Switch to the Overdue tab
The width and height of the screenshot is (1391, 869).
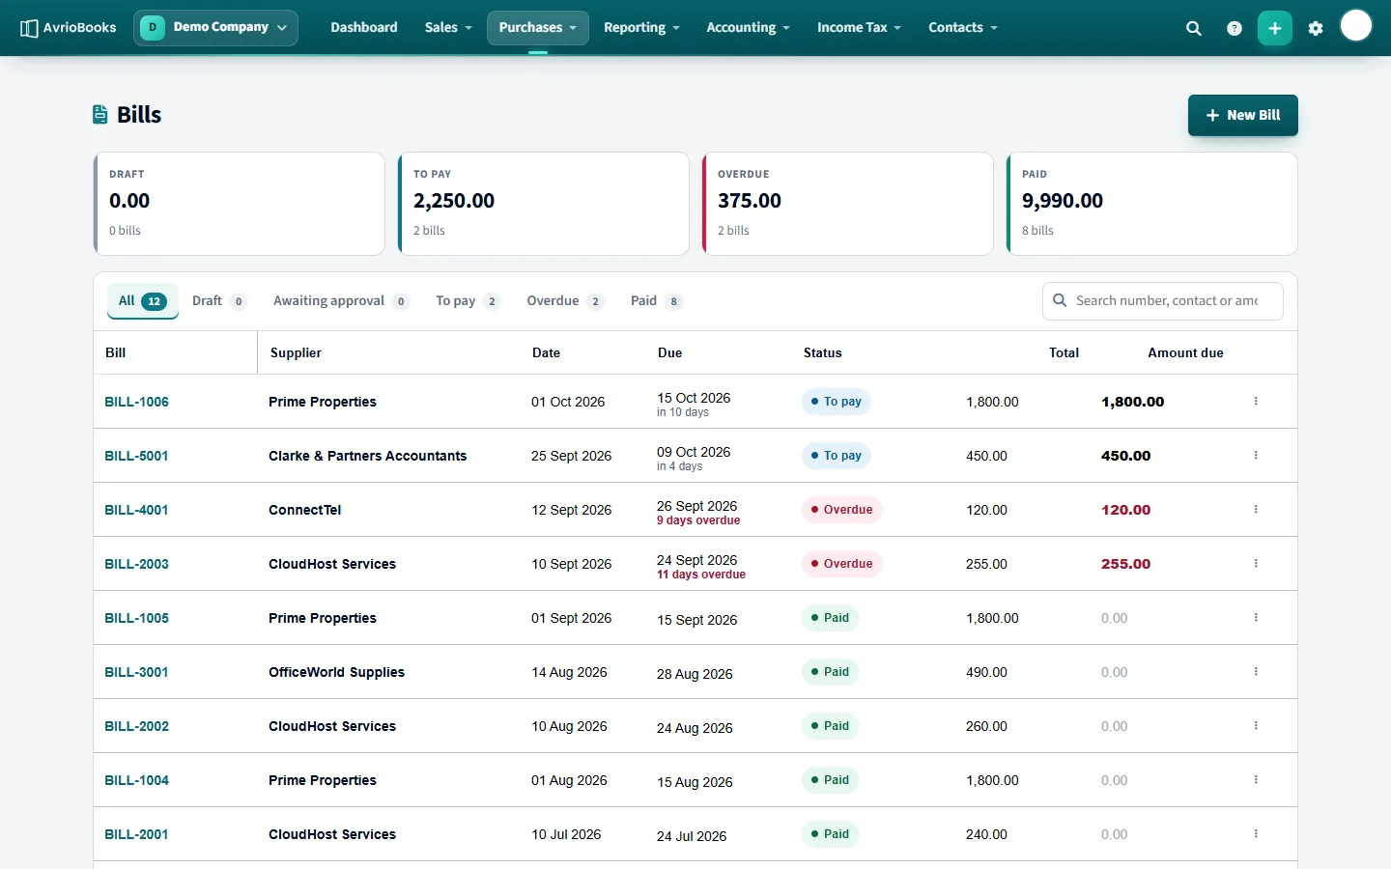coord(565,301)
